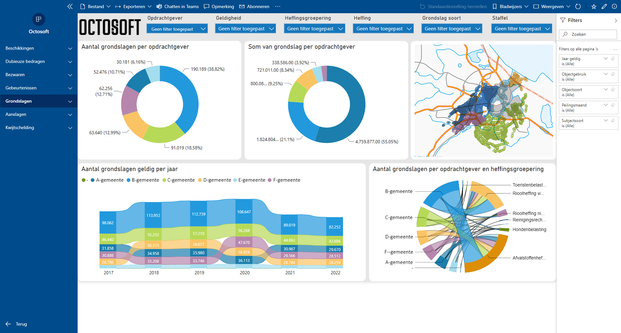The width and height of the screenshot is (621, 333).
Task: Add report to favorites with star icon
Action: coord(594,6)
